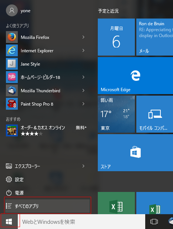173x229 pixels.
Task: Expand Mozilla Thunderbird jump list arrow
Action: pos(83,90)
